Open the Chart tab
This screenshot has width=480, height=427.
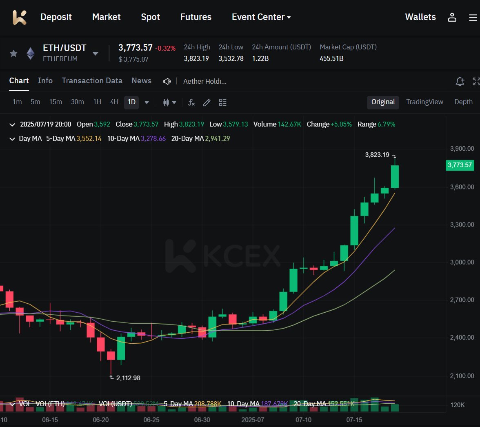(19, 81)
